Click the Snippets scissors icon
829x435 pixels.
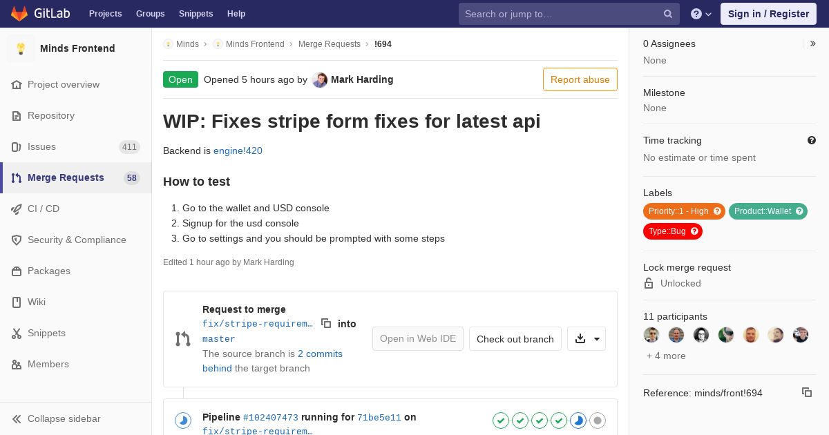pyautogui.click(x=17, y=333)
